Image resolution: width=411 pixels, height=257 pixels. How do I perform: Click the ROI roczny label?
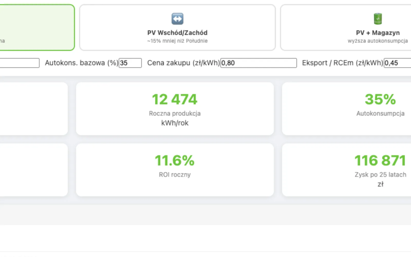click(x=175, y=175)
